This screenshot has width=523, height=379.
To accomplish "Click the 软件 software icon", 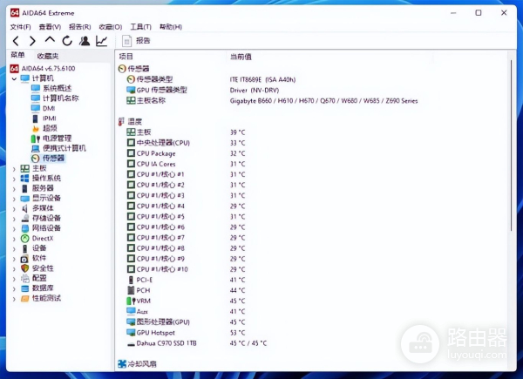I will pos(25,259).
